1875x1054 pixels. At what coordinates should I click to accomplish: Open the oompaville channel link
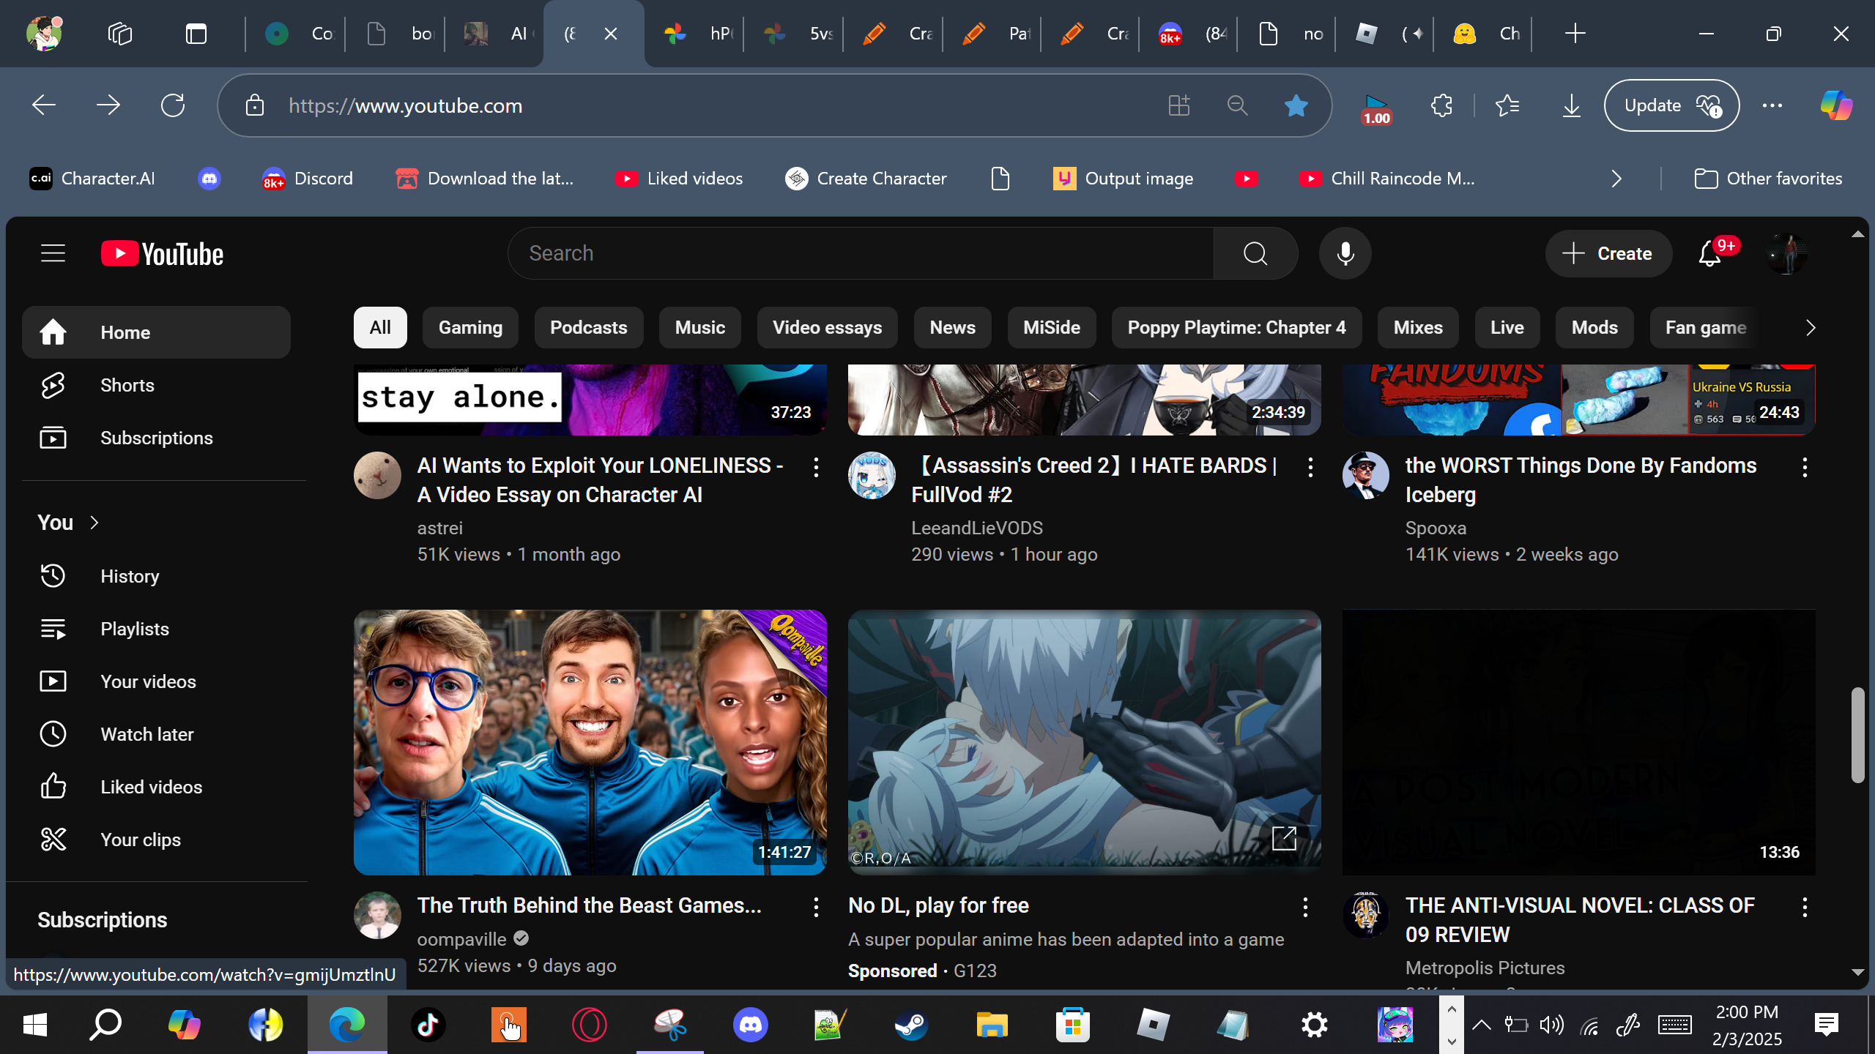[x=462, y=939]
